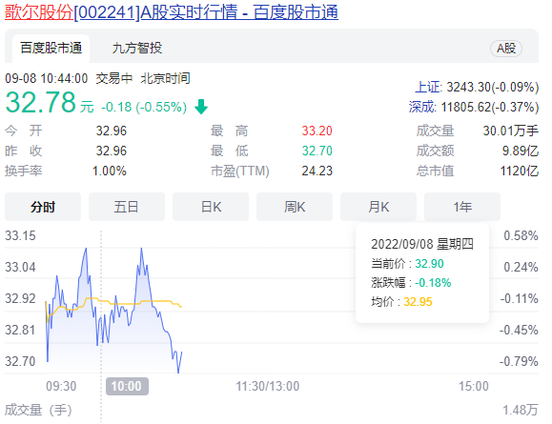Click the 交易中 trading status text
The height and width of the screenshot is (424, 552).
click(x=113, y=78)
